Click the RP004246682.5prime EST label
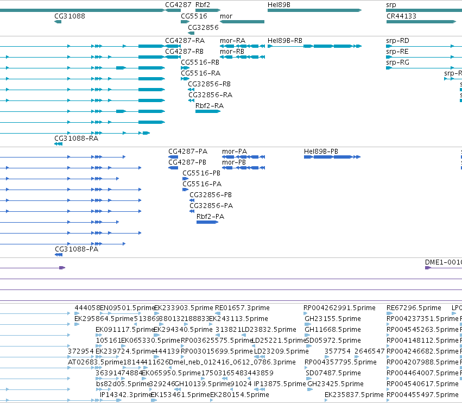 (x=422, y=351)
